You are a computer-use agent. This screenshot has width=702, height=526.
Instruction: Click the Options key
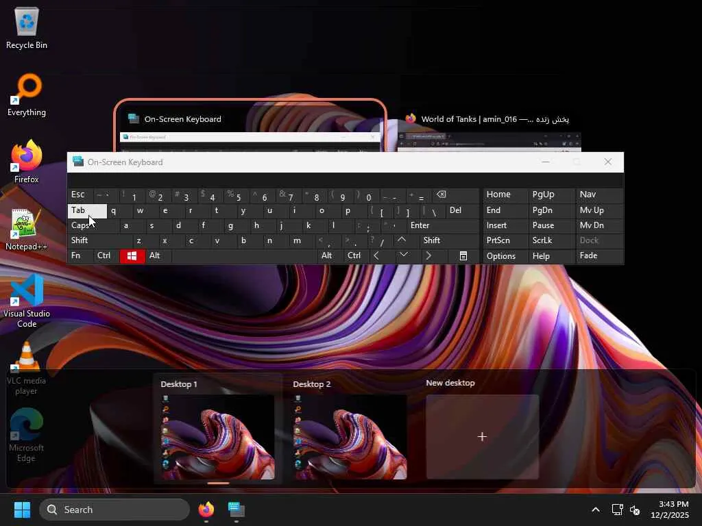point(505,256)
